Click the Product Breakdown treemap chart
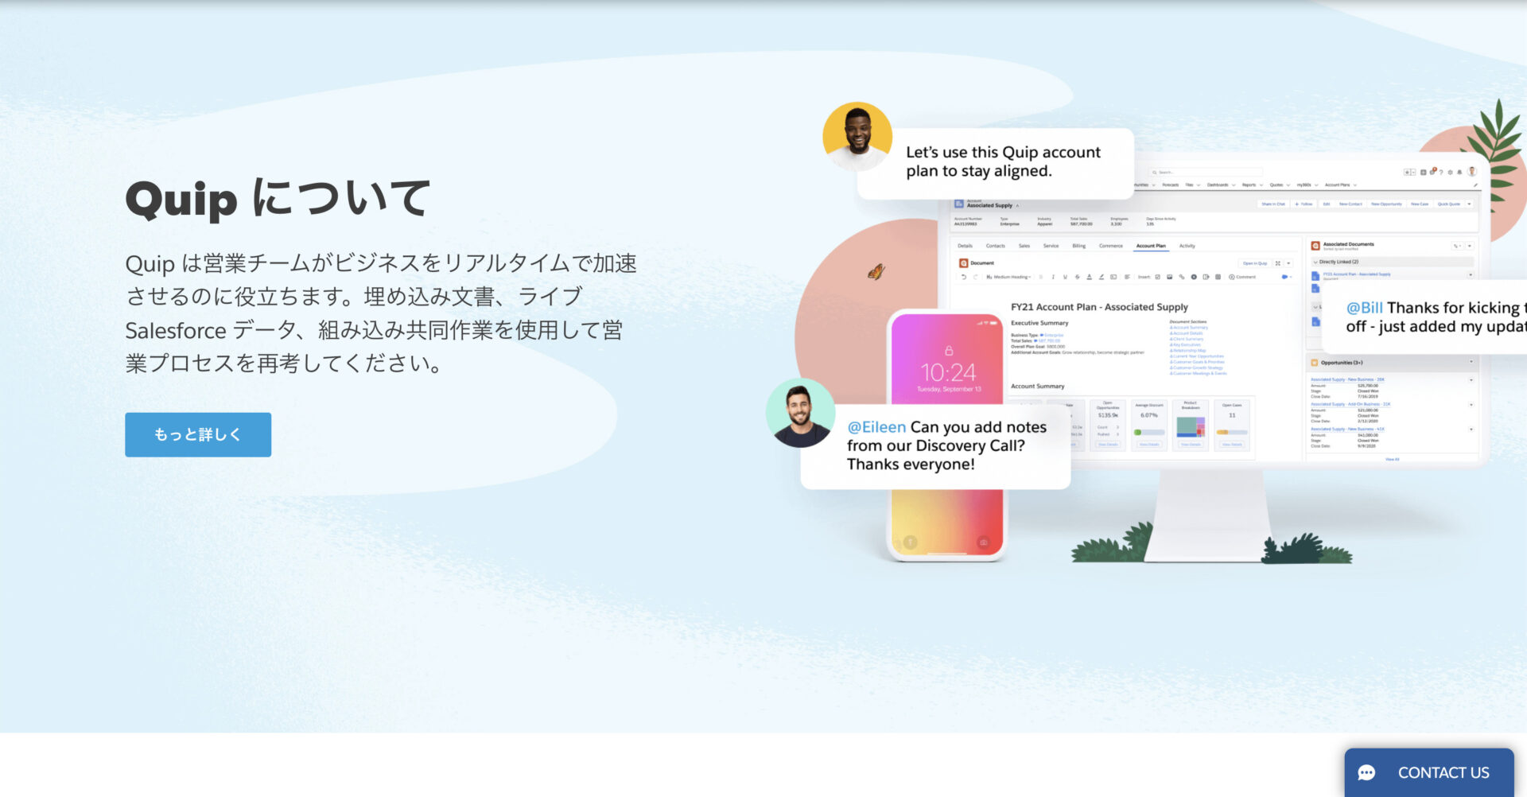 [1191, 427]
